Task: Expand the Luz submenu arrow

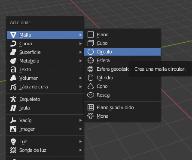Action: coord(81,141)
